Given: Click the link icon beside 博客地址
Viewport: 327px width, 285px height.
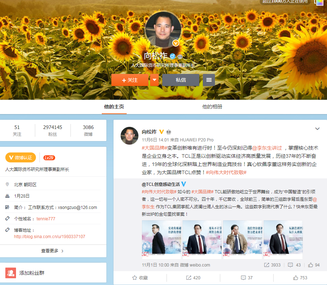Looking at the screenshot, I should tap(7, 230).
